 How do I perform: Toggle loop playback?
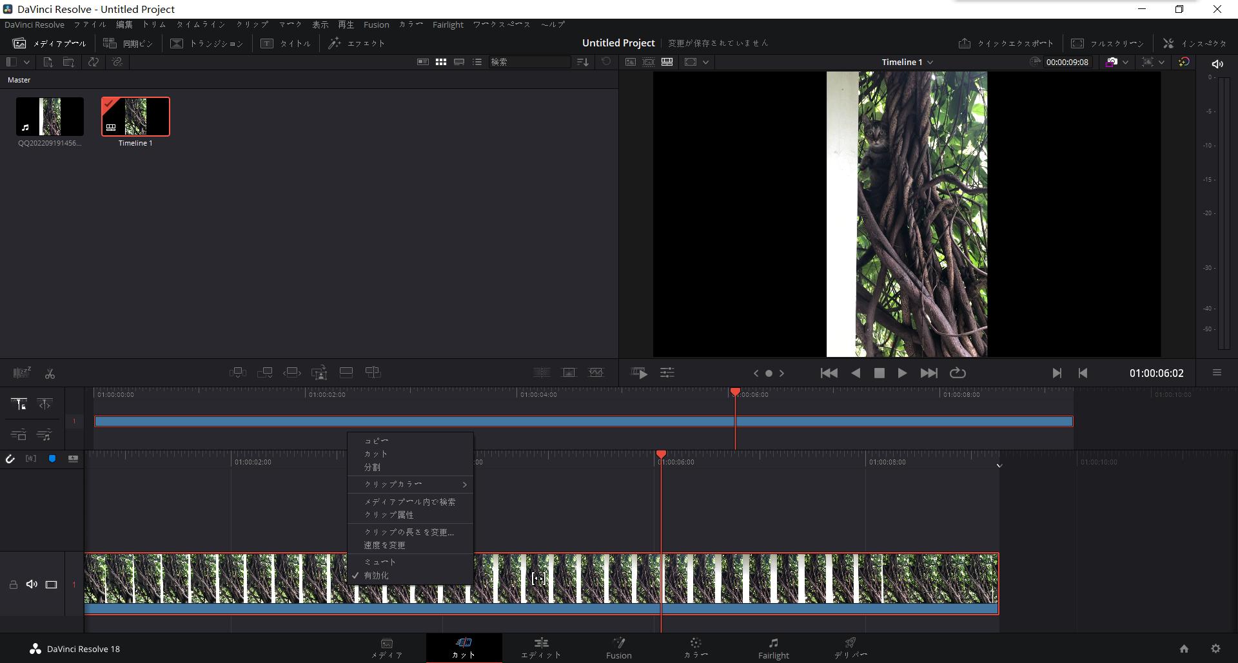click(x=958, y=373)
